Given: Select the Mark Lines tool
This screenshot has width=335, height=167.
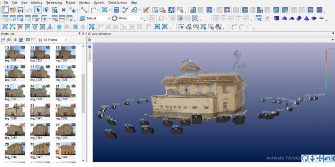Looking at the screenshot, I should click(84, 10).
